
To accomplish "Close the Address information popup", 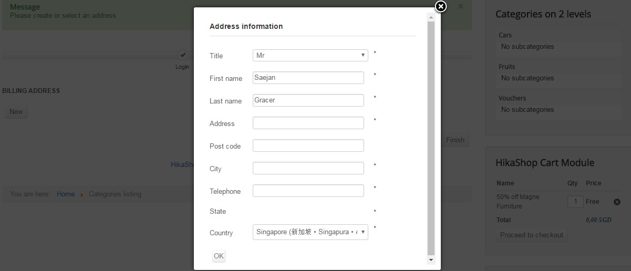I will pyautogui.click(x=441, y=6).
